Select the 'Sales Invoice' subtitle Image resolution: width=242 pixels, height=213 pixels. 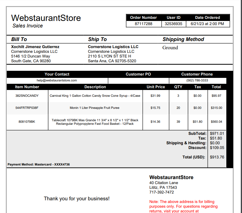click(27, 26)
